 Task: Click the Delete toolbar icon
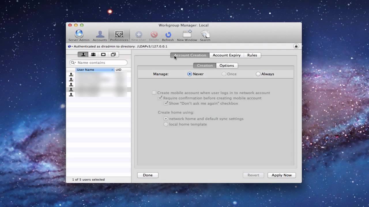(154, 36)
